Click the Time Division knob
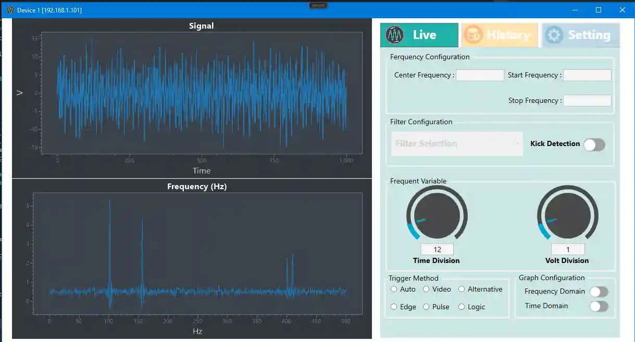 click(x=437, y=215)
